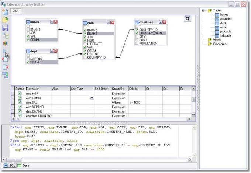Click SQL pane scroll left arrow
The width and height of the screenshot is (251, 173).
(x=4, y=160)
